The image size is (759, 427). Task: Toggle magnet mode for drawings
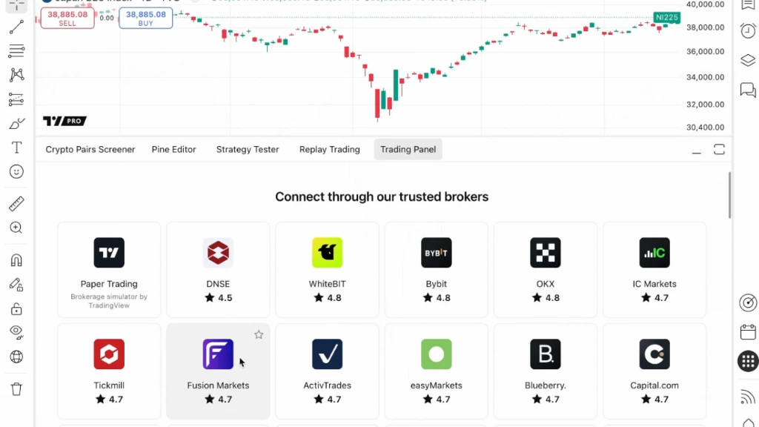pyautogui.click(x=16, y=260)
